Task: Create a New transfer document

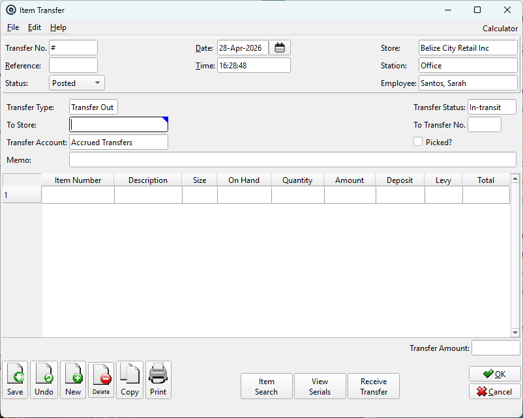Action: click(73, 380)
